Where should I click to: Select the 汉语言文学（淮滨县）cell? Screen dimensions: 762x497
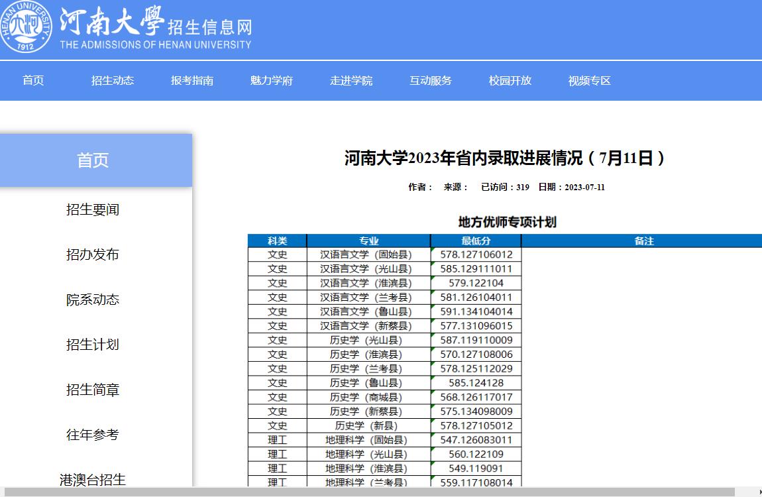click(x=368, y=283)
